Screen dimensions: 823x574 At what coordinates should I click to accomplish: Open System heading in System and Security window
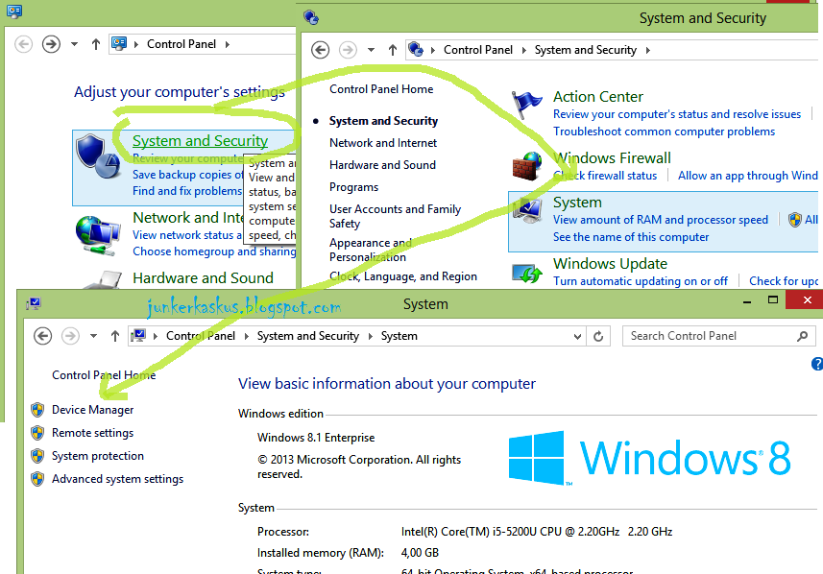pos(577,202)
